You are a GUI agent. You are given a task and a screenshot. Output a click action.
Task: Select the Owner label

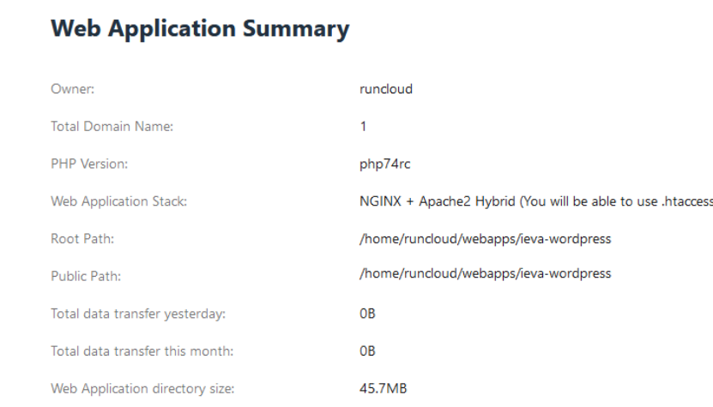(x=73, y=89)
